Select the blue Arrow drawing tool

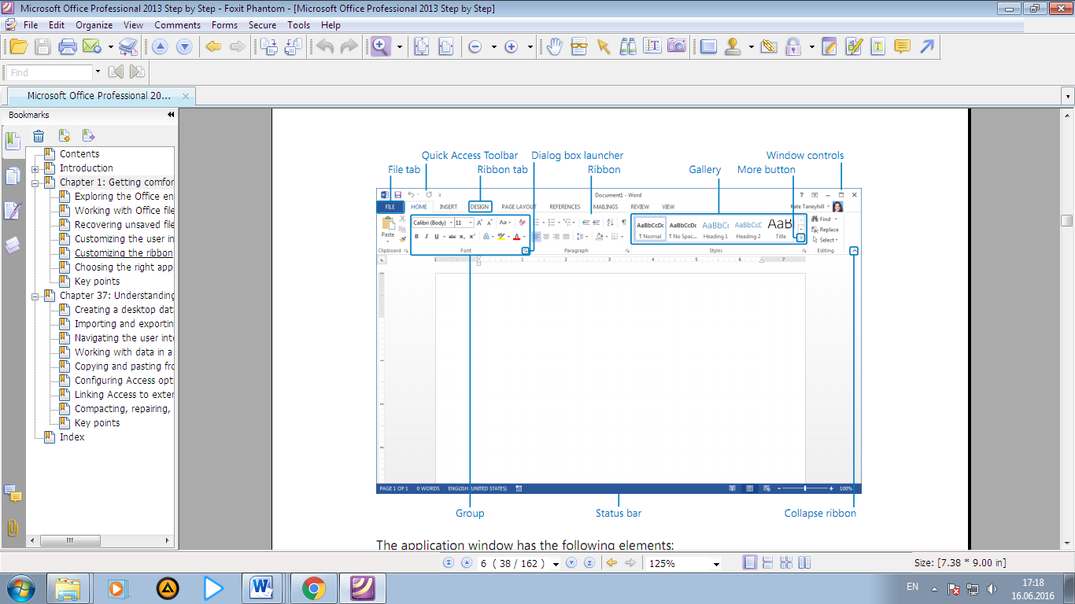[x=927, y=46]
